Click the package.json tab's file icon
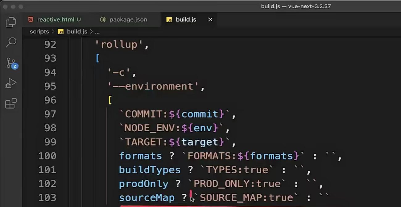The width and height of the screenshot is (401, 207). [x=103, y=20]
